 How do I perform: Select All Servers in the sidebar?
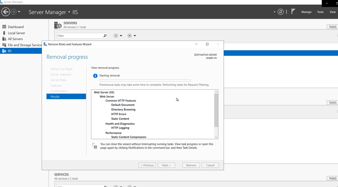[x=15, y=39]
